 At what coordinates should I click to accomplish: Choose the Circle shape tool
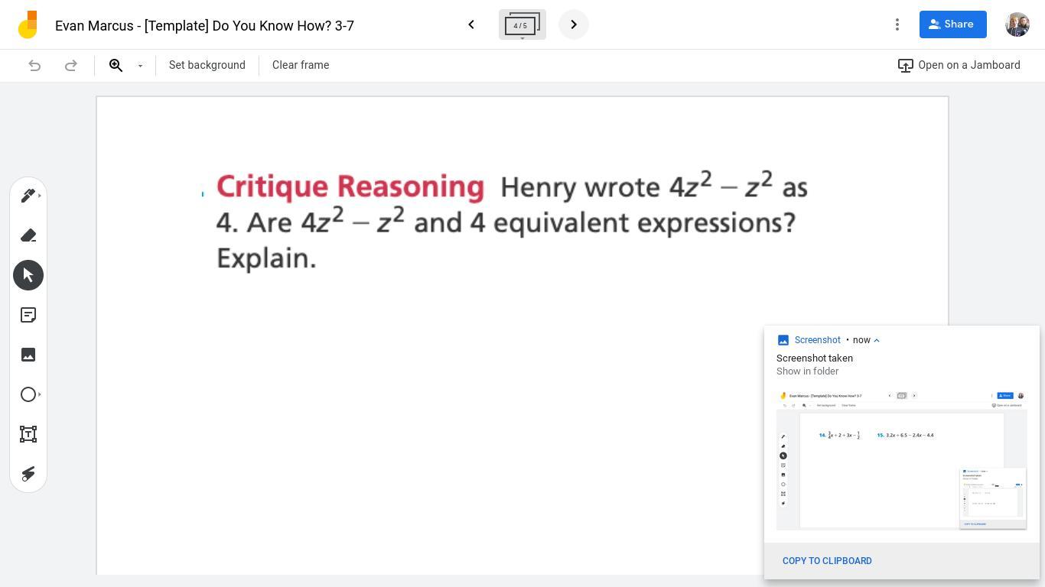(x=28, y=394)
